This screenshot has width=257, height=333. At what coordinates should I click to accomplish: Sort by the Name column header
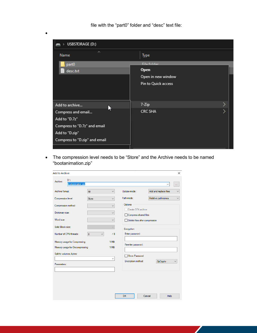[65, 55]
